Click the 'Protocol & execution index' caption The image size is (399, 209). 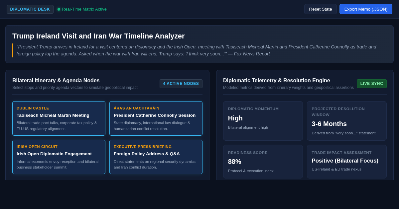[251, 171]
